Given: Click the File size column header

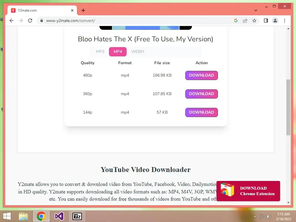Looking at the screenshot, I should (162, 63).
